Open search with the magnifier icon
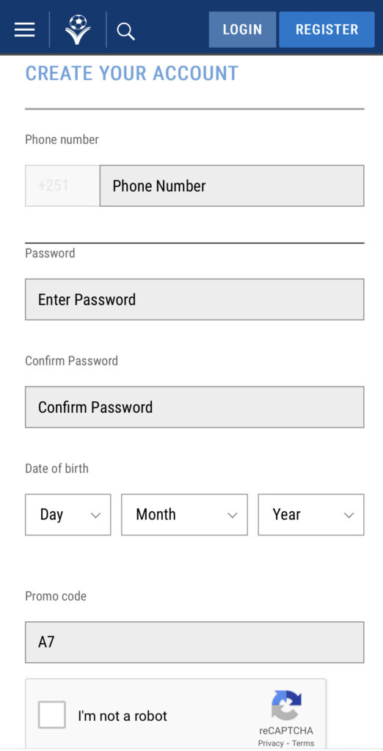This screenshot has width=383, height=751. (125, 32)
